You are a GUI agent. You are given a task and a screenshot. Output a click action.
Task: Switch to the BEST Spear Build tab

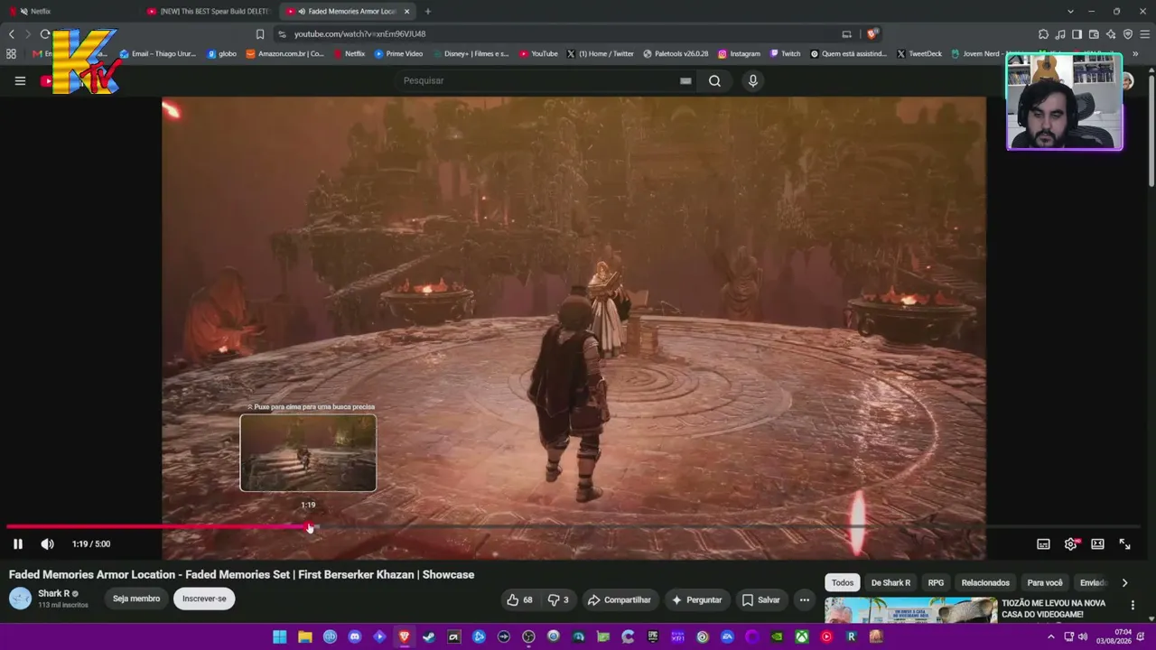(208, 12)
